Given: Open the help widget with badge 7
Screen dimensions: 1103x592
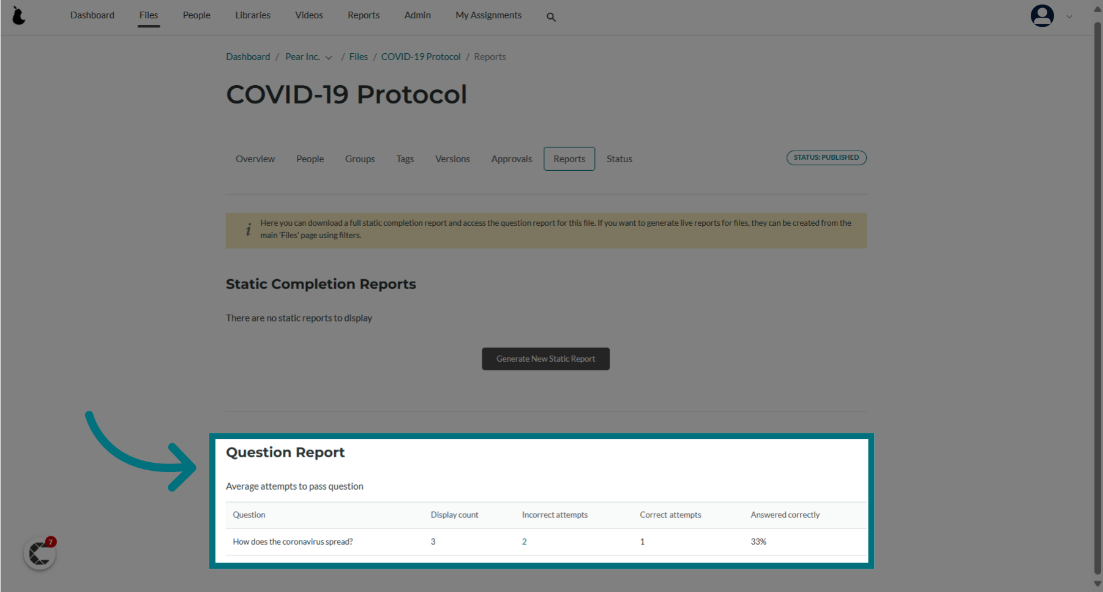Looking at the screenshot, I should [40, 553].
